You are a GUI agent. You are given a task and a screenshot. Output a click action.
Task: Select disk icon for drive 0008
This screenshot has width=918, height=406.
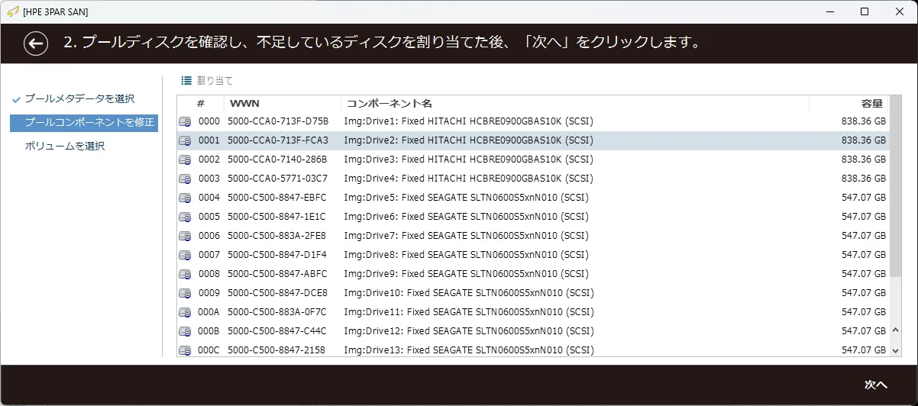pos(185,275)
